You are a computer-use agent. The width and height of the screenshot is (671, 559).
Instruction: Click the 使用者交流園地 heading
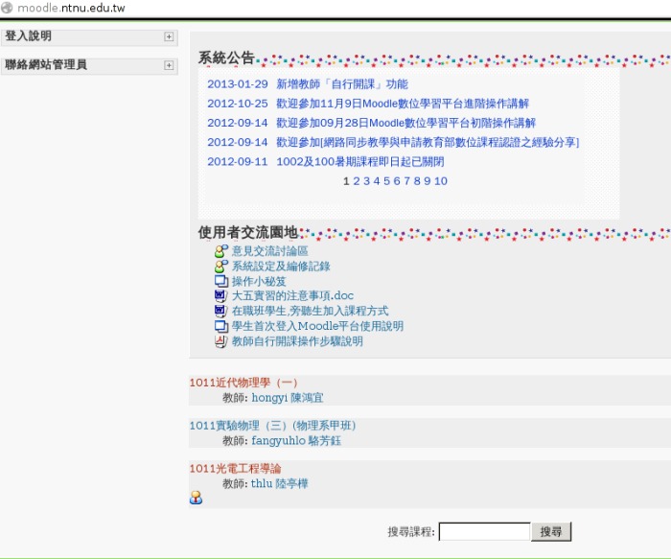pos(247,232)
